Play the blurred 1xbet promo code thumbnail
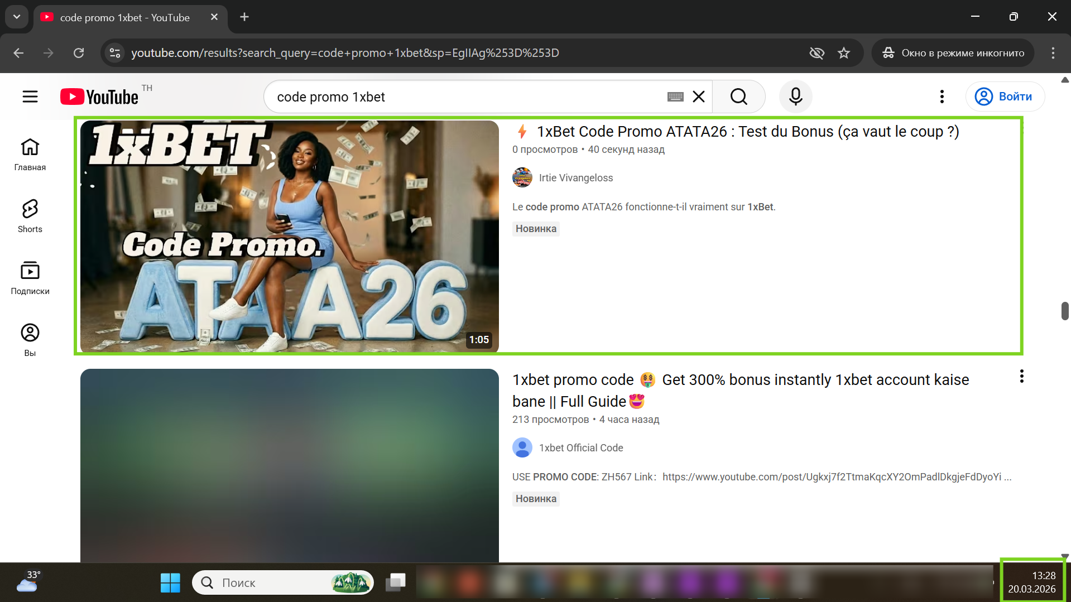This screenshot has width=1071, height=602. click(x=290, y=465)
